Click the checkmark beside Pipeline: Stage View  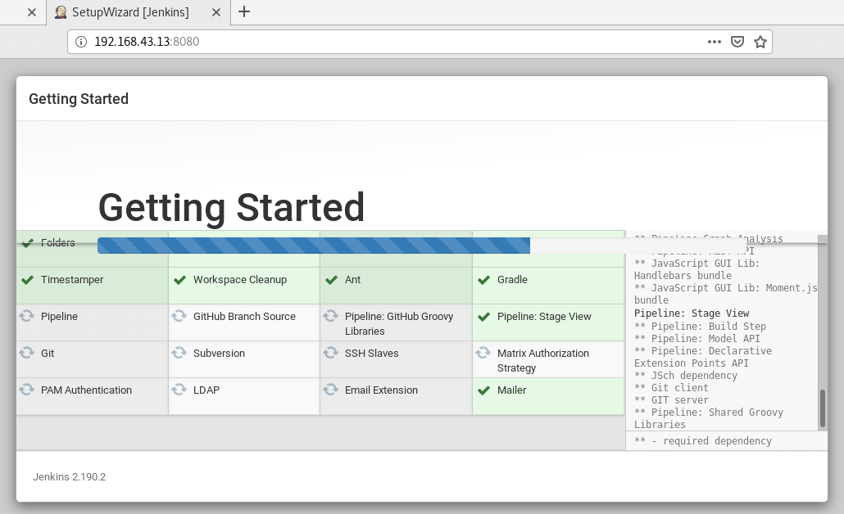[484, 318]
